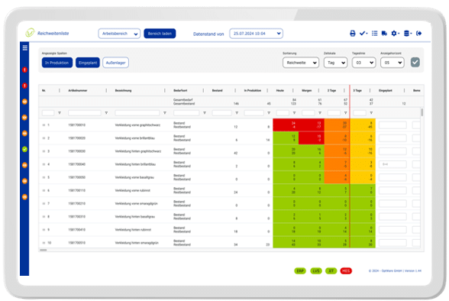Open the checkmark dropdown icon in the toolbar
The height and width of the screenshot is (301, 449).
(x=363, y=34)
